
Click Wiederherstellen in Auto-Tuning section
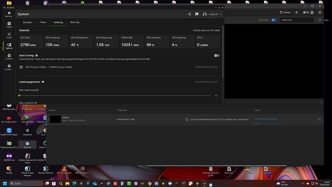[x=206, y=67]
